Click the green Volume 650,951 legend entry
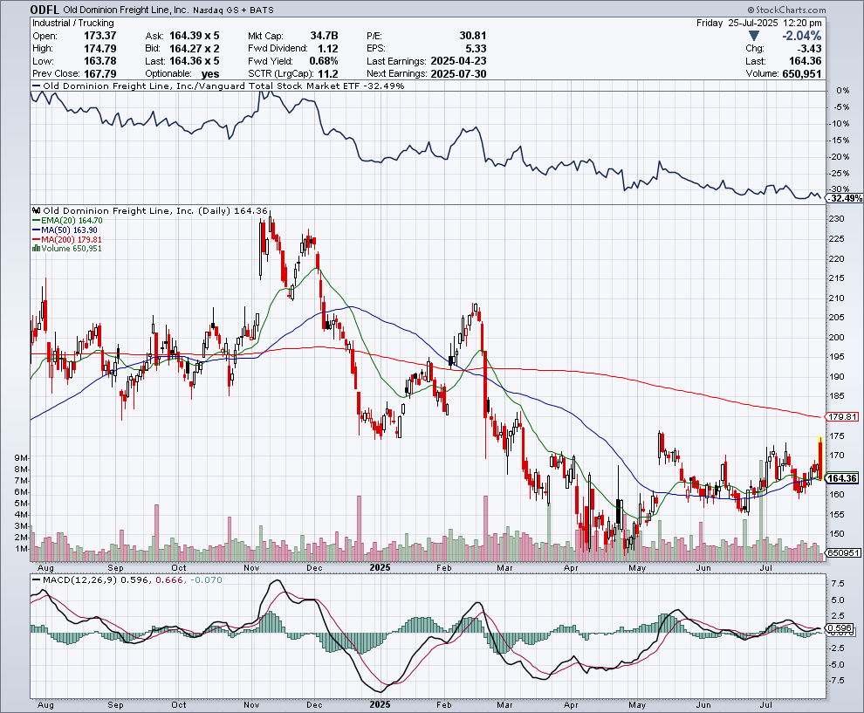This screenshot has width=864, height=713. pos(66,249)
